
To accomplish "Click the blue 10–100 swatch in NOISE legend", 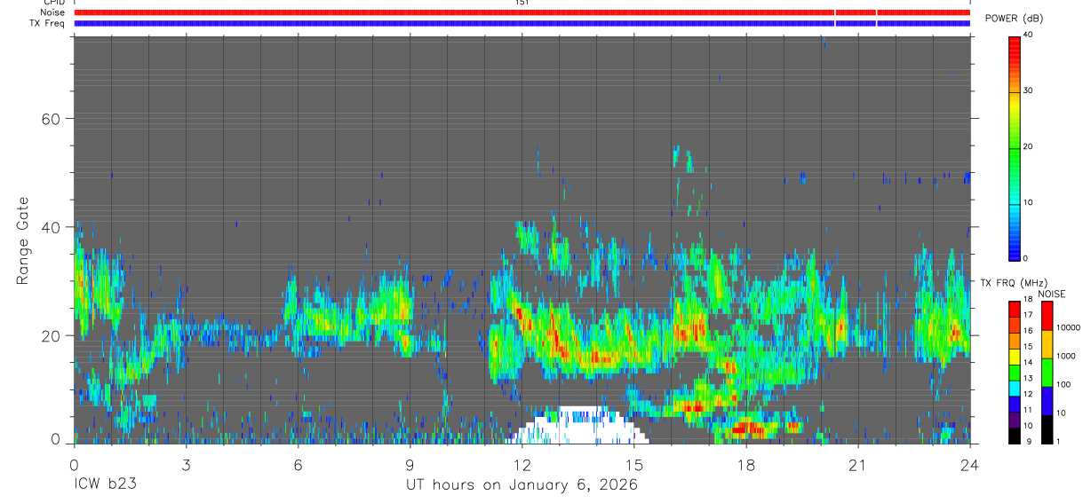I will 1047,400.
